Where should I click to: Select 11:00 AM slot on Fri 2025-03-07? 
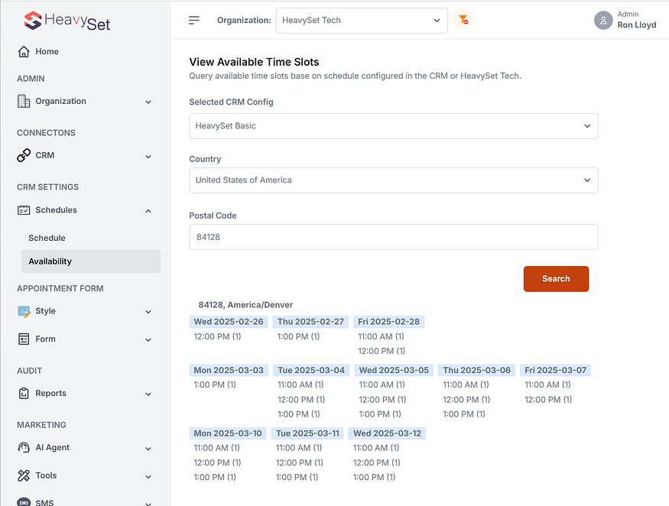pyautogui.click(x=547, y=384)
